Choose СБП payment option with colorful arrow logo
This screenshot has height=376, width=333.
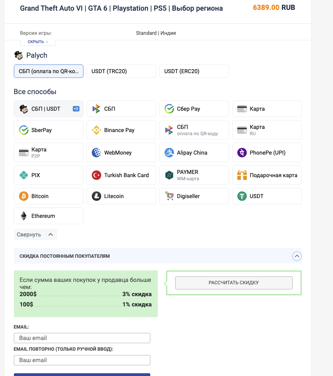[121, 109]
